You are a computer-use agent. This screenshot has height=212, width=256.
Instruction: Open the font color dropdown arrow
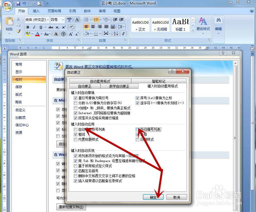(x=41, y=34)
